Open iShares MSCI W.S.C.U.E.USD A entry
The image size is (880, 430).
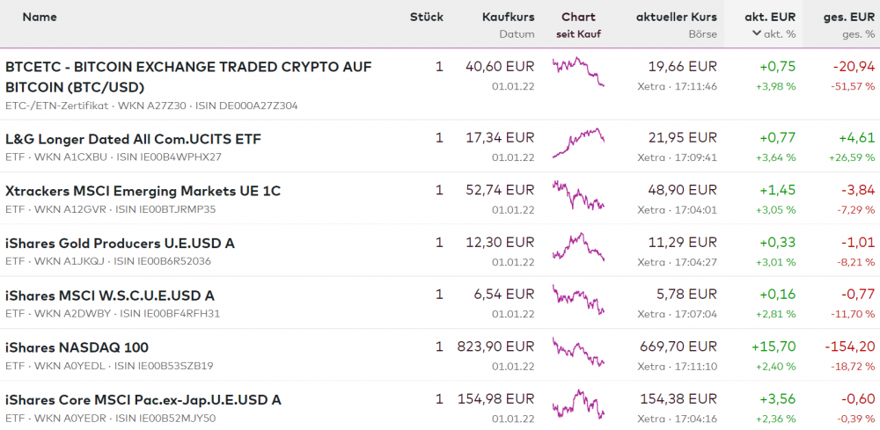coord(110,295)
